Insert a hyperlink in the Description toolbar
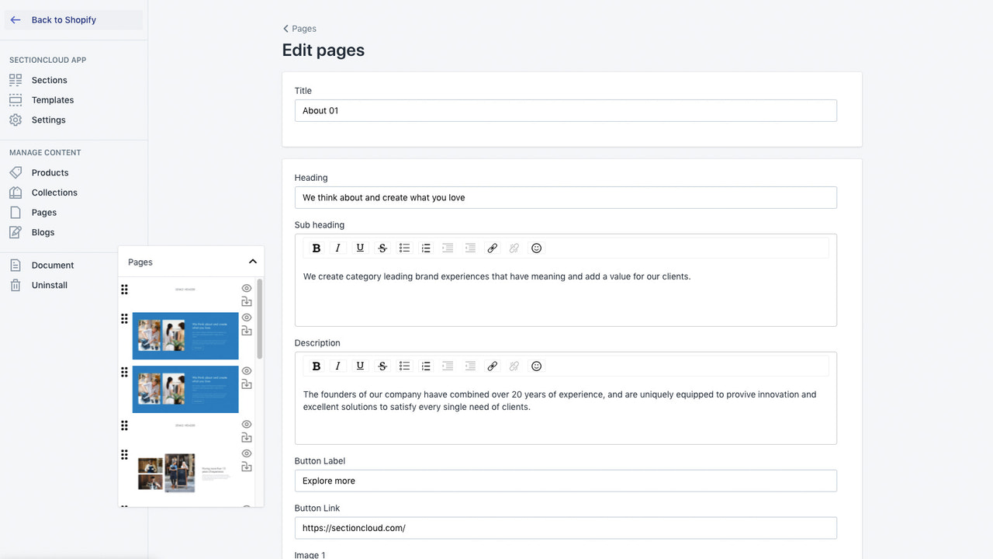 493,366
